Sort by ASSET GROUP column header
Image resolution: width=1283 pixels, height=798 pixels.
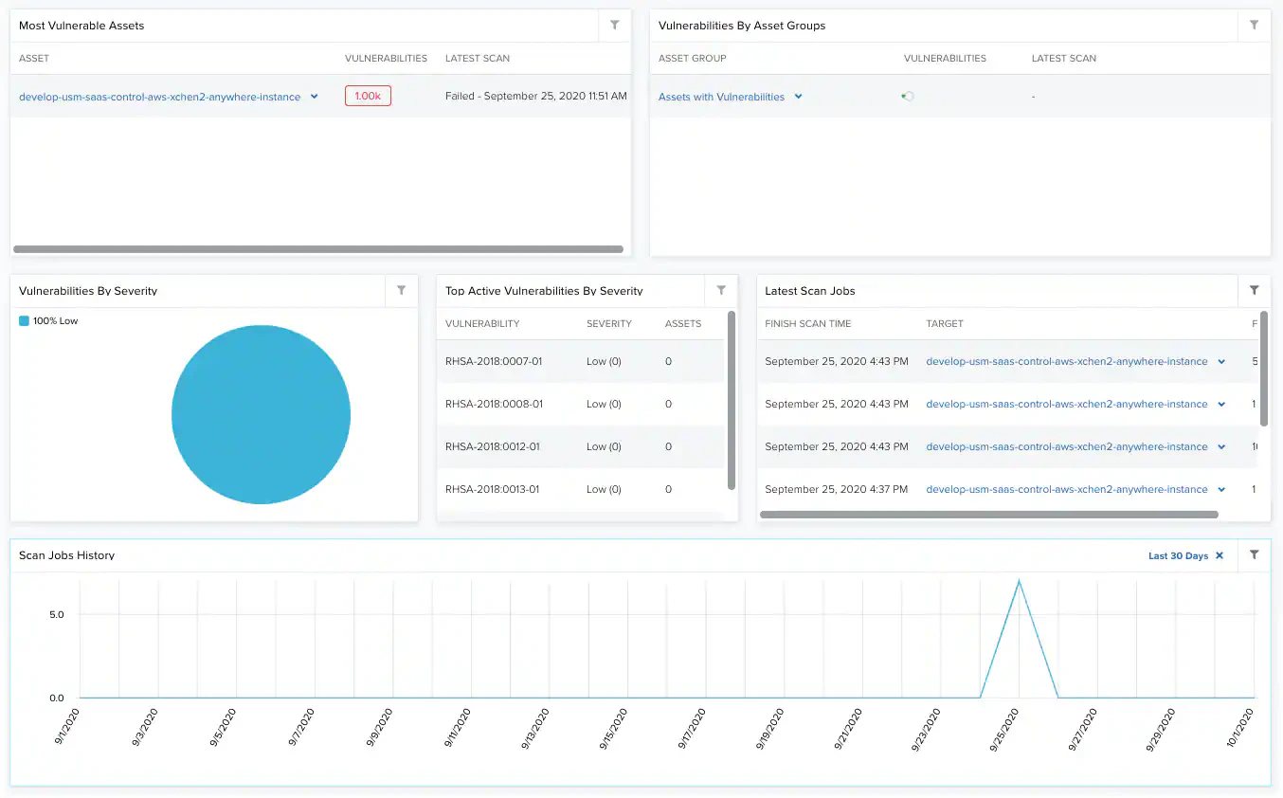[693, 58]
